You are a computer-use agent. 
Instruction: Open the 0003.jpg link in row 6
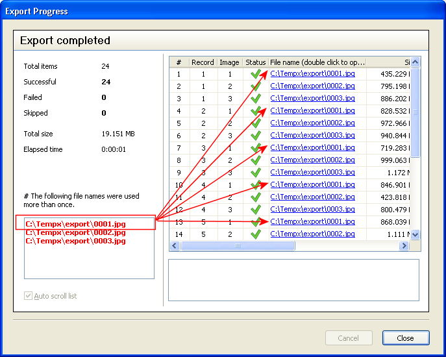313,135
